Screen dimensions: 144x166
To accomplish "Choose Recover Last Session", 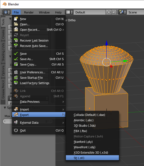I will pyautogui.click(x=39, y=40).
